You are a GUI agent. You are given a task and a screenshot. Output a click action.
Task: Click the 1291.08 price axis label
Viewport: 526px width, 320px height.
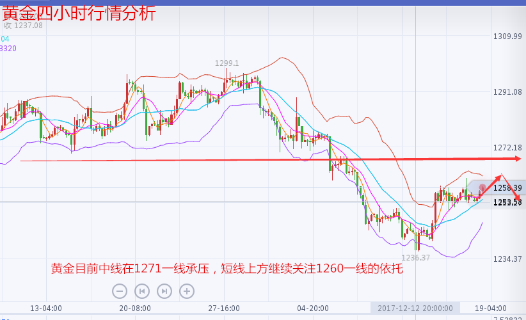[507, 92]
